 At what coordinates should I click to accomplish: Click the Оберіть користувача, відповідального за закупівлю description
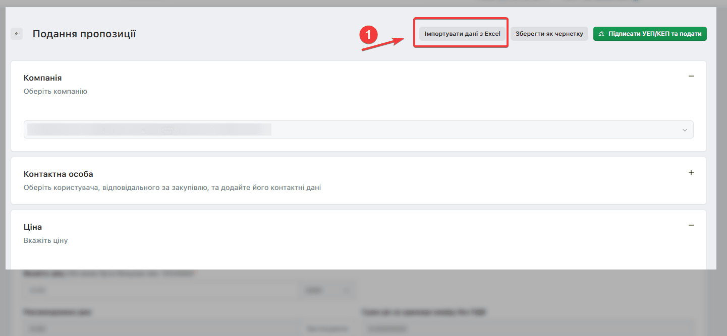[172, 188]
